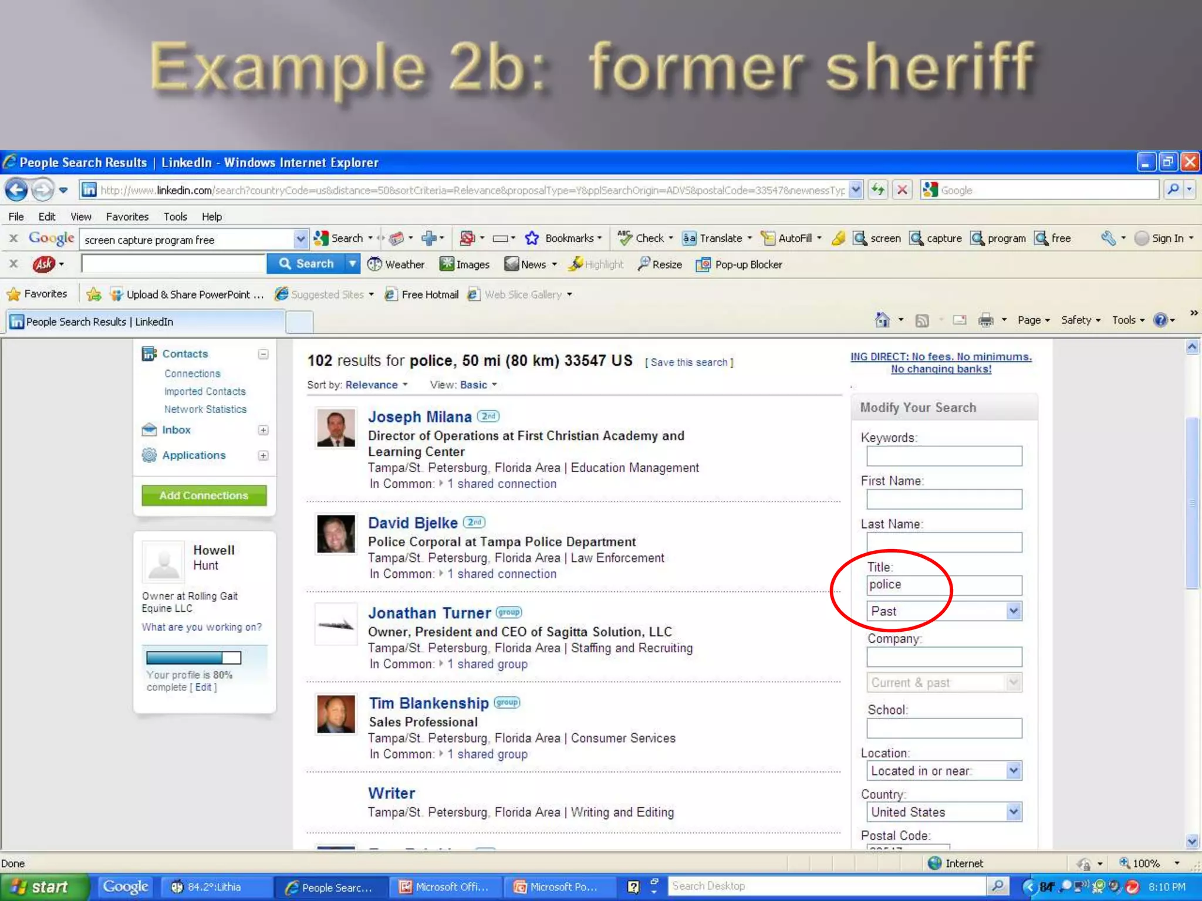
Task: Click the AutoFill toolbar button
Action: click(x=790, y=238)
